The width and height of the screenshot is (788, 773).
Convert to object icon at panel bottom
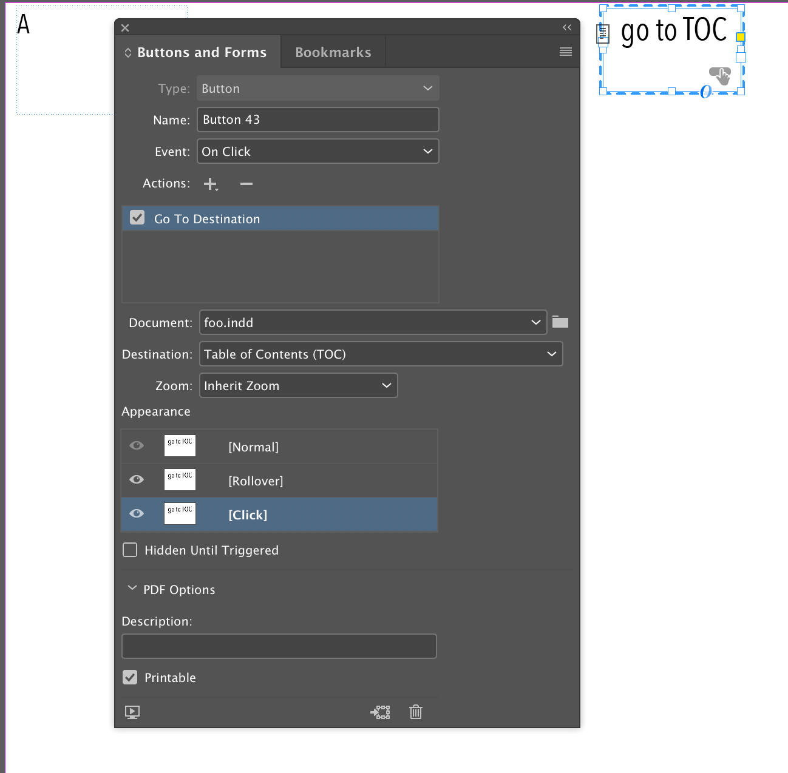(381, 712)
